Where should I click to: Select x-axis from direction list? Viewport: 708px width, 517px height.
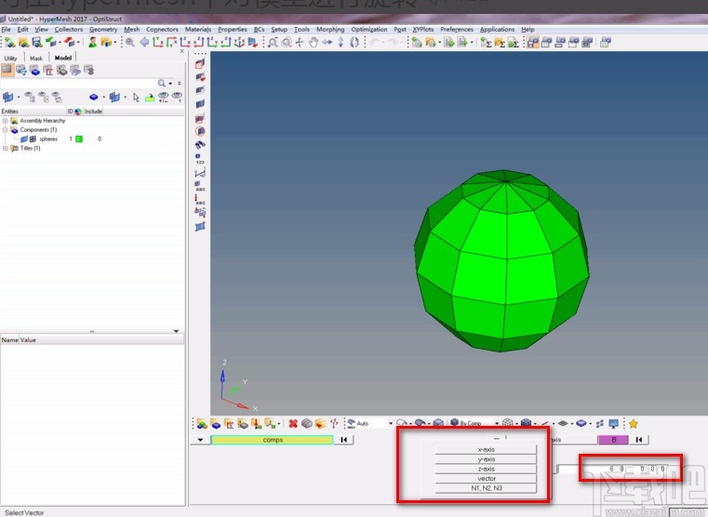tap(486, 449)
